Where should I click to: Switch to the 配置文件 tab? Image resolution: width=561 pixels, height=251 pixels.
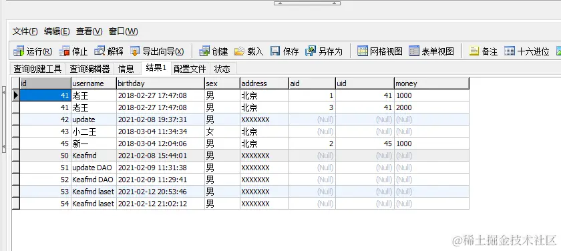point(190,69)
